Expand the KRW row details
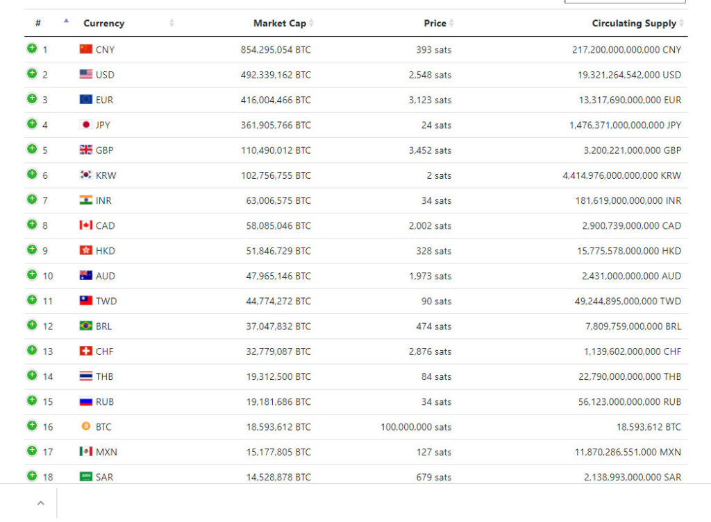711x522 pixels. (x=32, y=174)
